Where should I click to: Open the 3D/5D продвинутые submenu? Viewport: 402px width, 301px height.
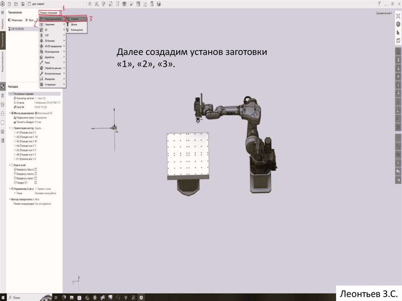[x=52, y=46]
